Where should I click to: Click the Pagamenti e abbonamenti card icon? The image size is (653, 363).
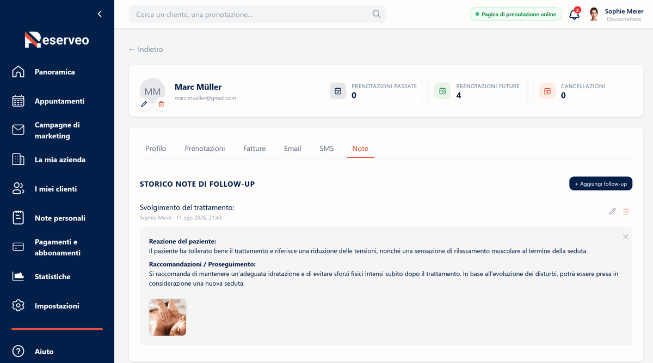point(19,247)
